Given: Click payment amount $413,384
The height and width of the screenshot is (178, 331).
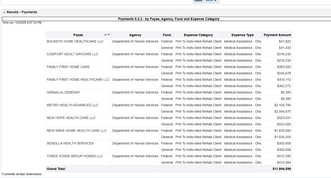Looking at the screenshot, I should (284, 163).
